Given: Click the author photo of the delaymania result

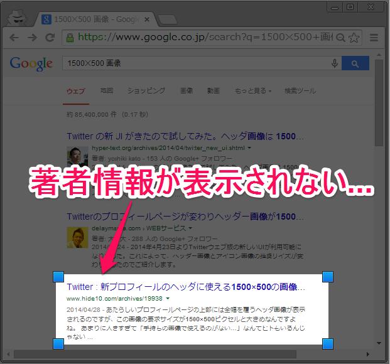Looking at the screenshot, I should coord(77,236).
